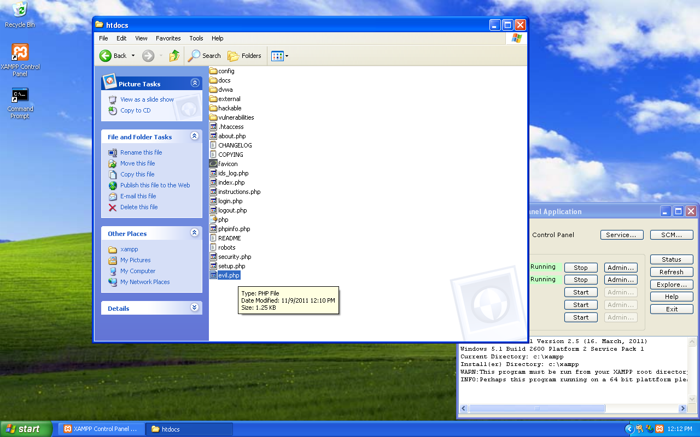700x437 pixels.
Task: Select the vulnerabilities folder icon
Action: [x=213, y=117]
